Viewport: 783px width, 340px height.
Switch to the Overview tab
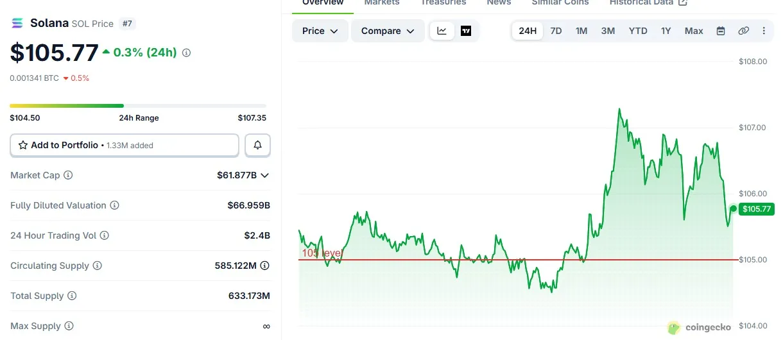click(x=323, y=3)
